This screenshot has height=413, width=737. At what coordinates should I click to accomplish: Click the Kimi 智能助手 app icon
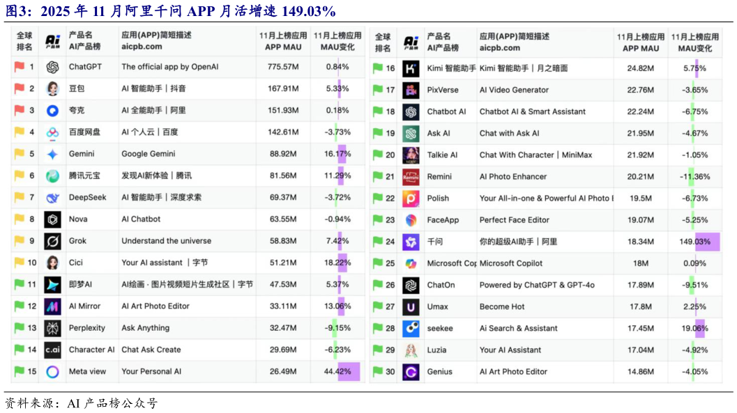click(x=411, y=68)
